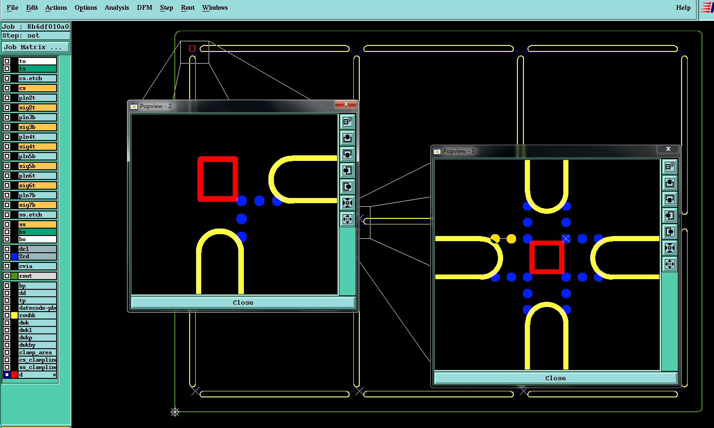Pan right using Popview - 1 arrow icon
The width and height of the screenshot is (714, 428).
click(669, 231)
